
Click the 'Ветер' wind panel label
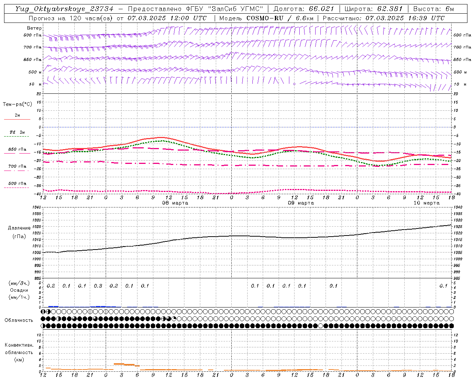coord(34,28)
